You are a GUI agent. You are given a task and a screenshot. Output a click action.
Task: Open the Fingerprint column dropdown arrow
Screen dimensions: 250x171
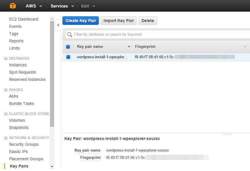coord(245,47)
